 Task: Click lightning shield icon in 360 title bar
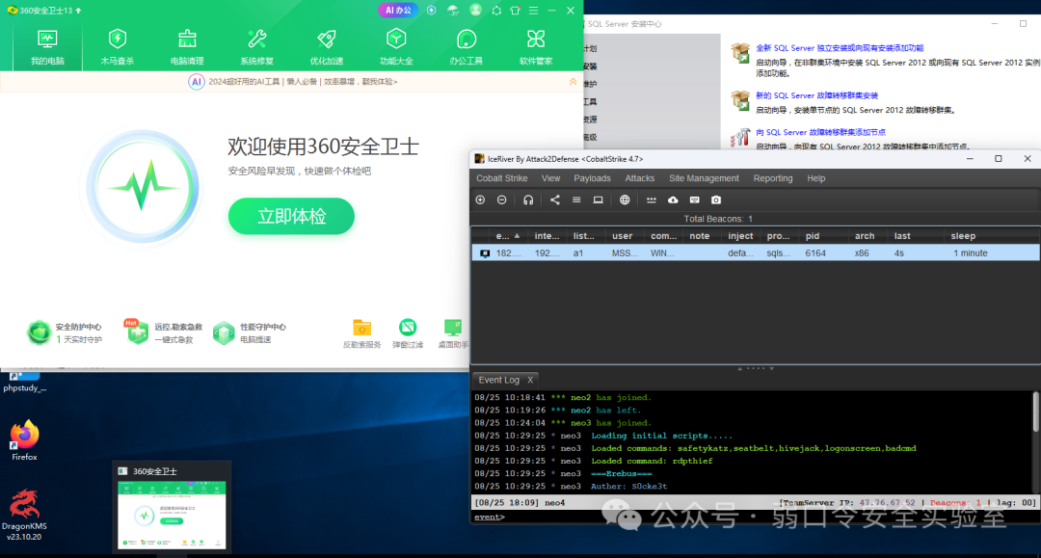pyautogui.click(x=432, y=10)
